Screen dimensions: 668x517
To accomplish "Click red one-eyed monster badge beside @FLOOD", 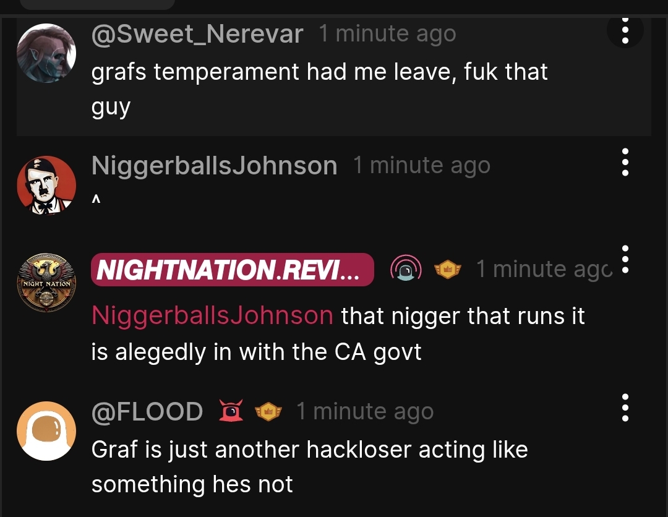I will pos(231,411).
